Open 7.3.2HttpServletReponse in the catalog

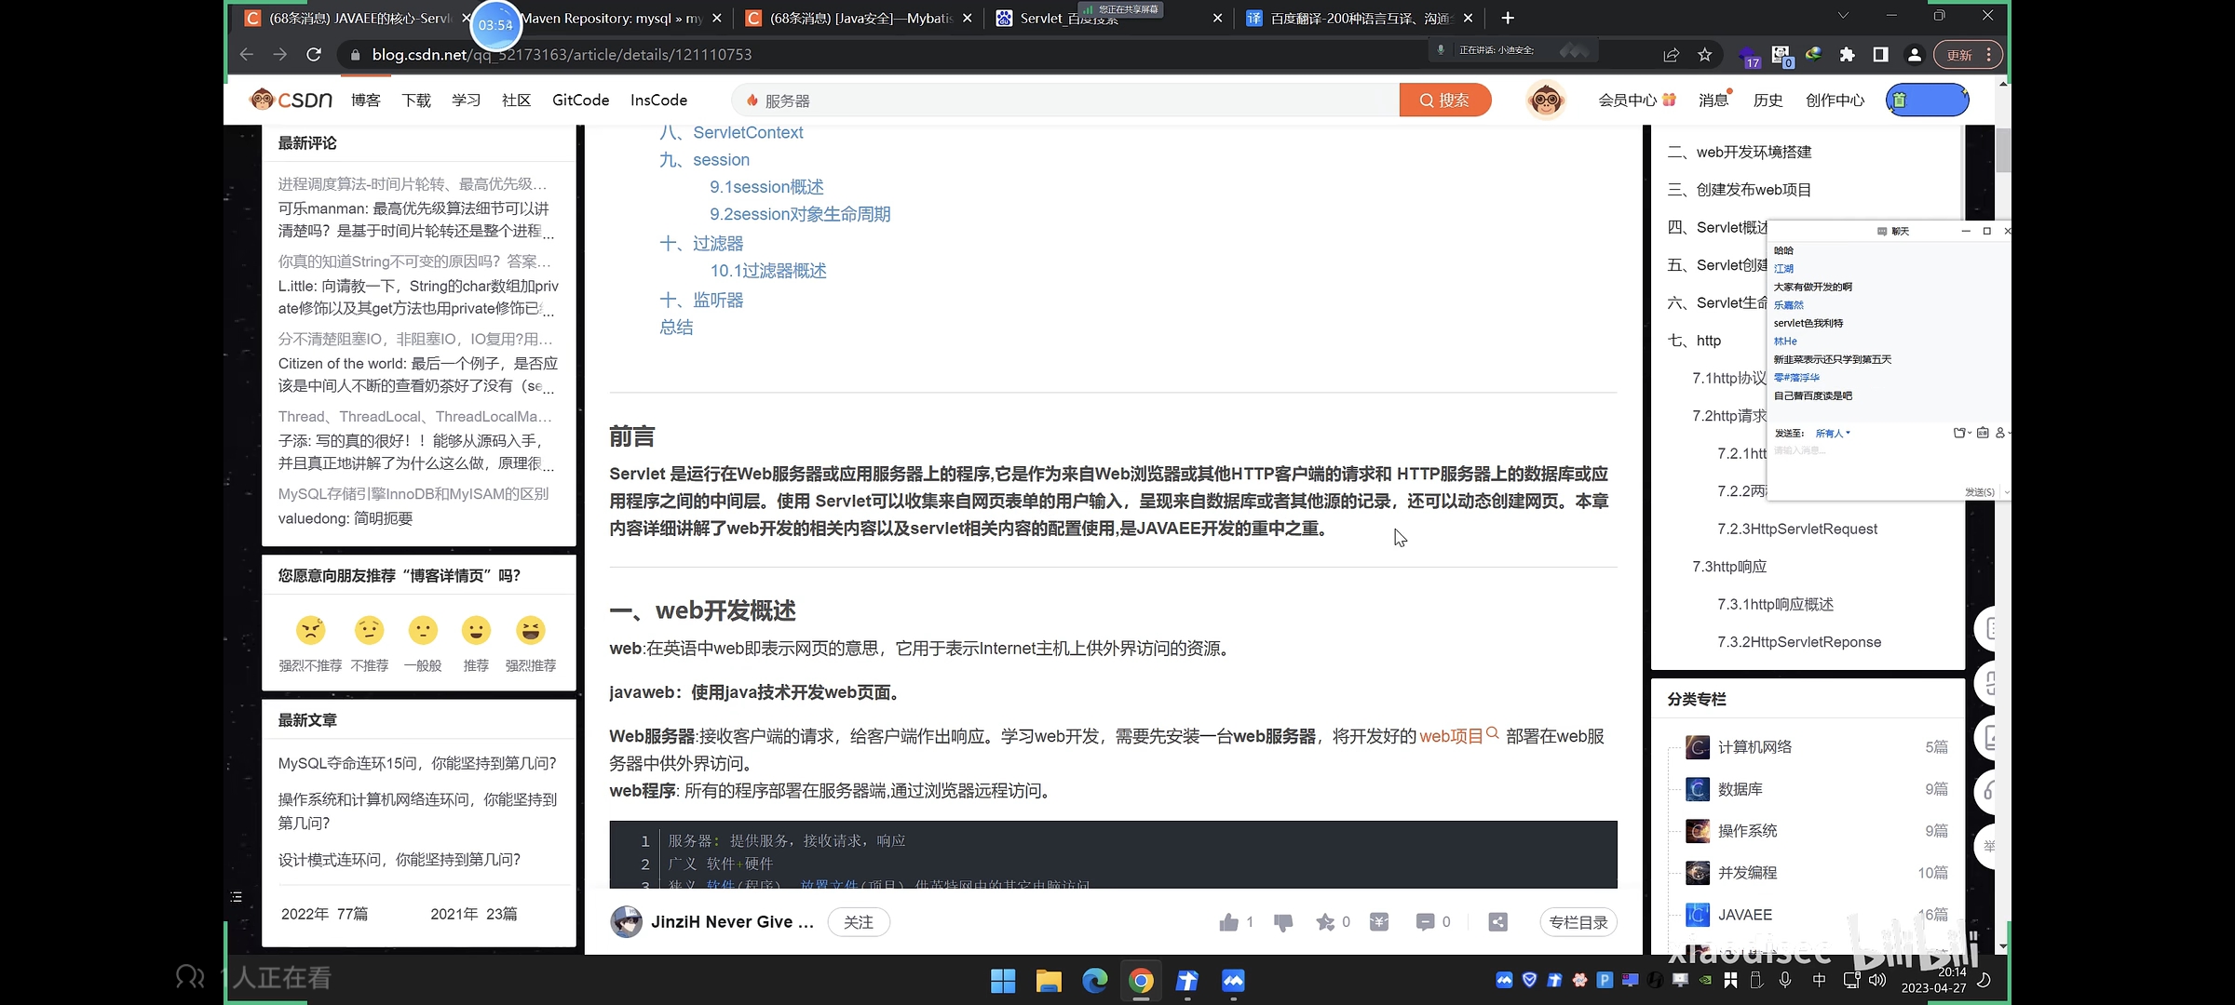tap(1799, 642)
